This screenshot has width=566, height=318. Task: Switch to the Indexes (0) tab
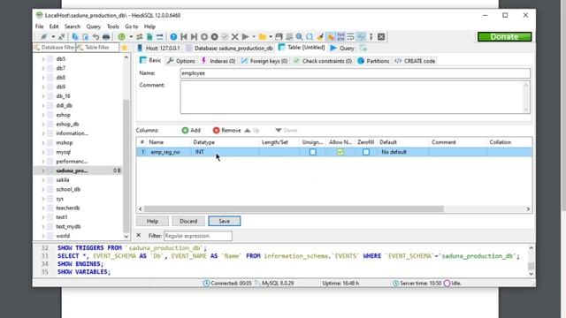(x=218, y=61)
